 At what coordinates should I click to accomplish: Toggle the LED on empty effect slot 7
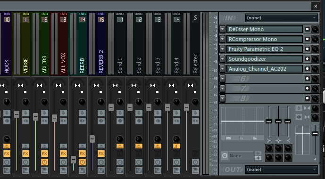coord(308,89)
